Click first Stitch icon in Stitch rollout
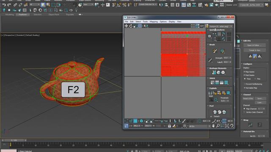This screenshot has width=271, height=152. [x=213, y=83]
